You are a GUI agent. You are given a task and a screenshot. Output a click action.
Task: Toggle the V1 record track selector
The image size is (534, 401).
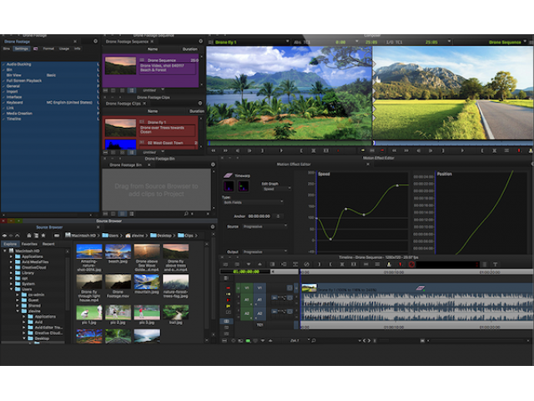(x=259, y=287)
